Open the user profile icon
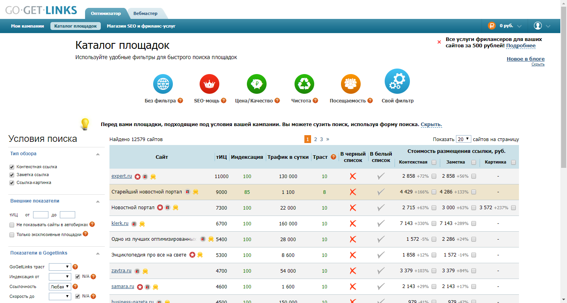 pyautogui.click(x=538, y=26)
